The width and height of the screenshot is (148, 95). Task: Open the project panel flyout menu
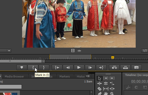(88, 76)
